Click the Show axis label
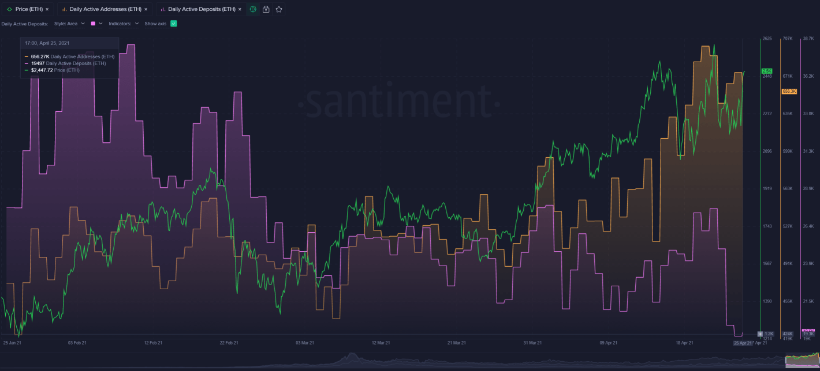The image size is (820, 371). click(x=155, y=24)
